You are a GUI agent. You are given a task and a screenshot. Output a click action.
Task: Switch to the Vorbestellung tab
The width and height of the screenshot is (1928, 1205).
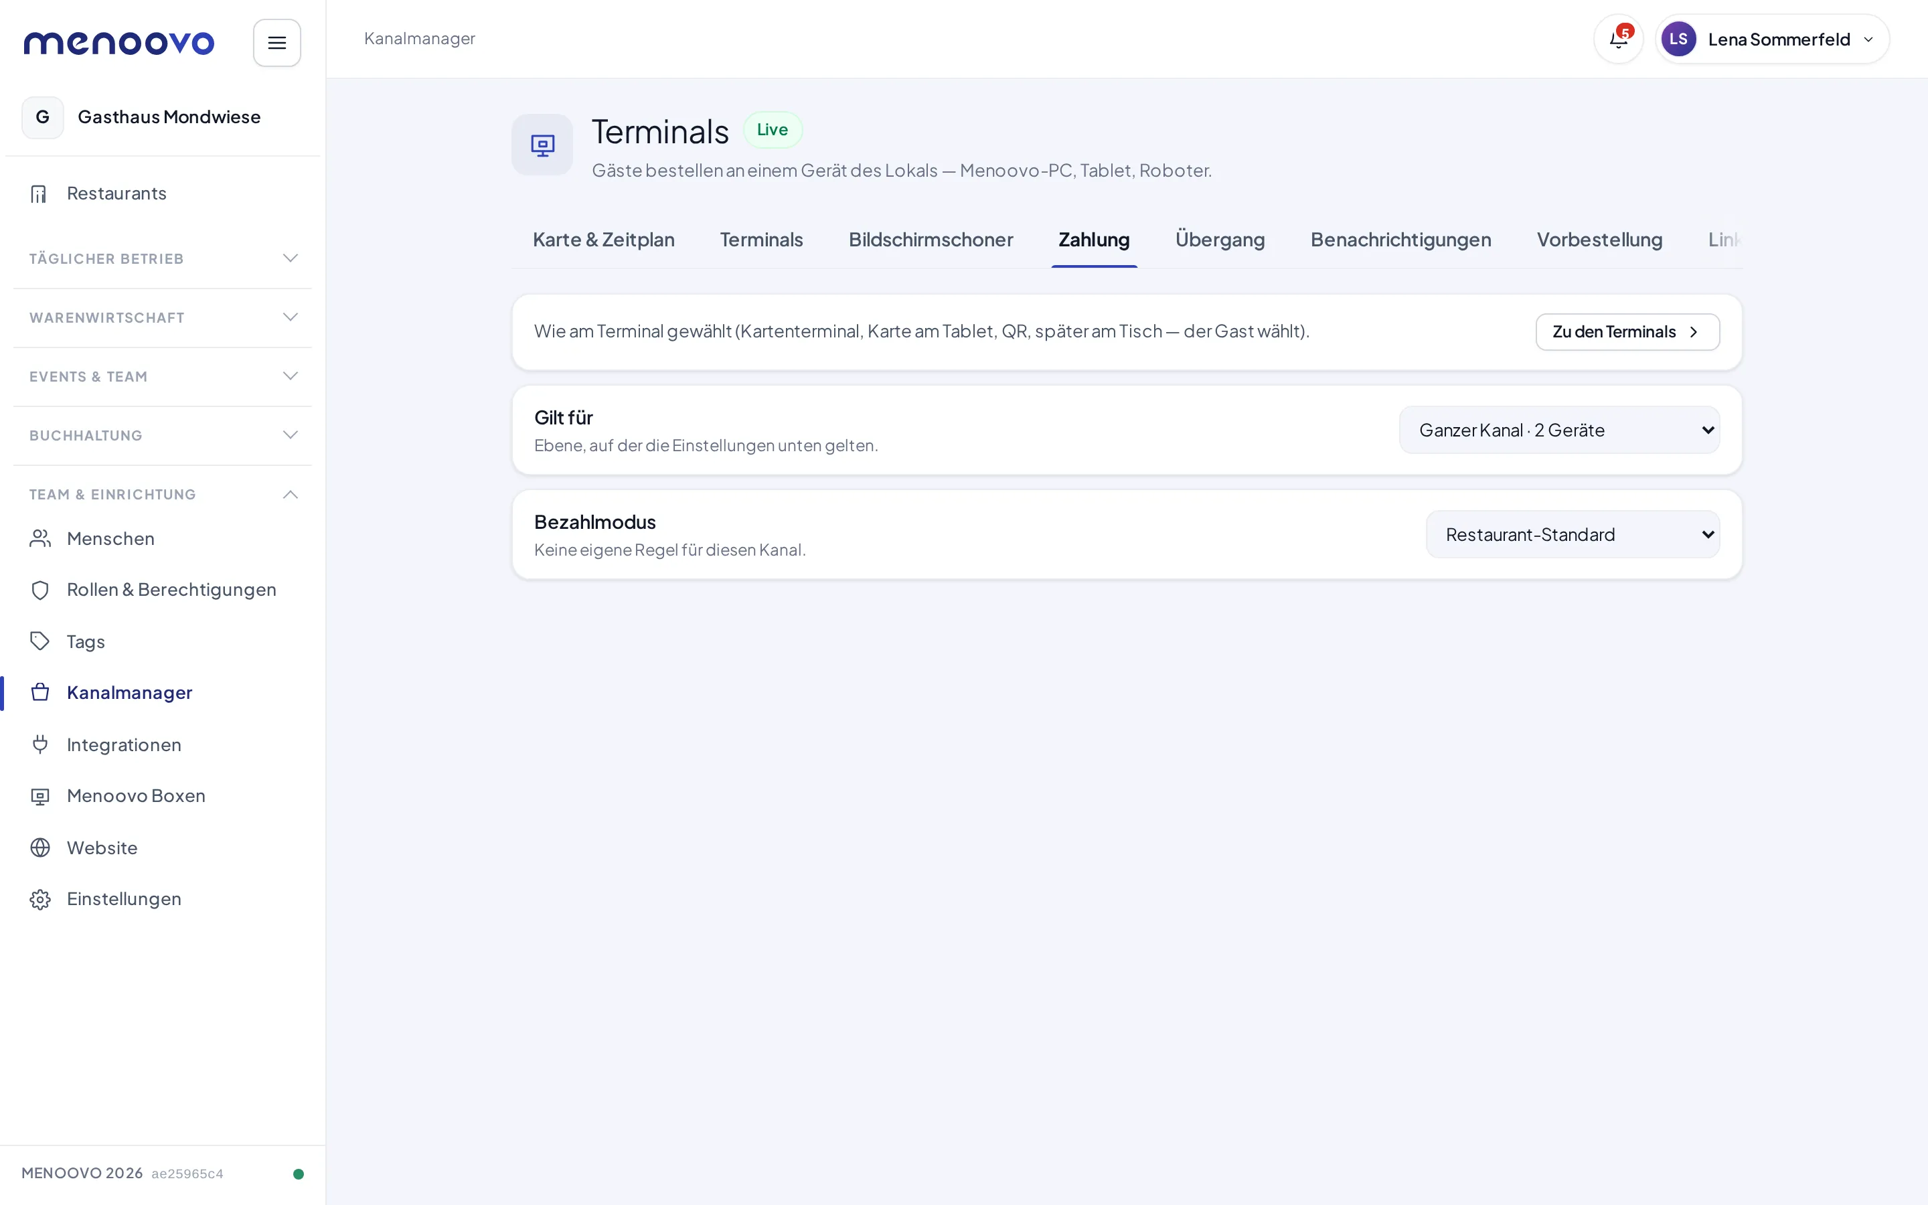[x=1599, y=240]
